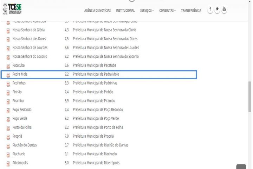The image size is (253, 169).
Task: Open the Facebook social icon
Action: point(210,10)
